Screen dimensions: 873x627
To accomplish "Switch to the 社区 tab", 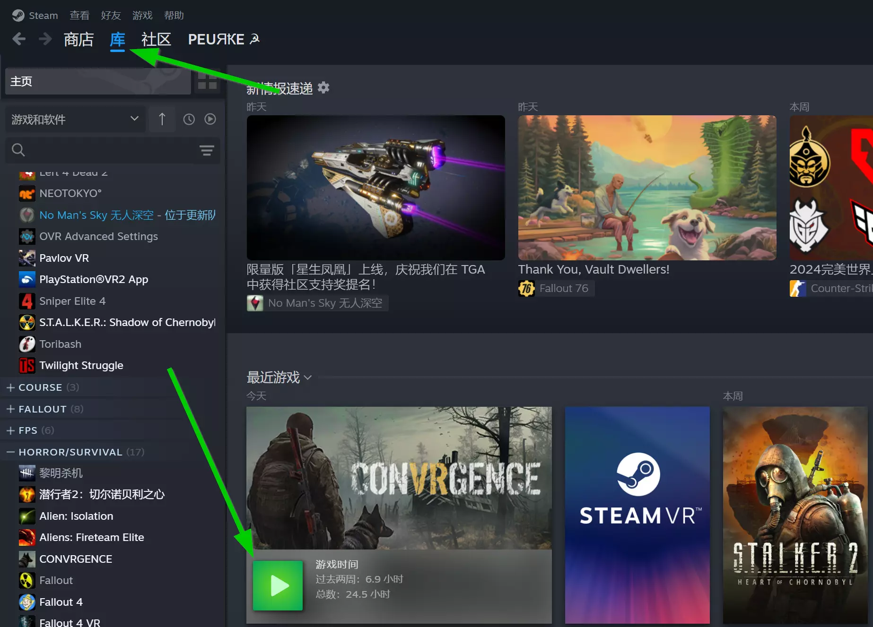I will coord(156,39).
